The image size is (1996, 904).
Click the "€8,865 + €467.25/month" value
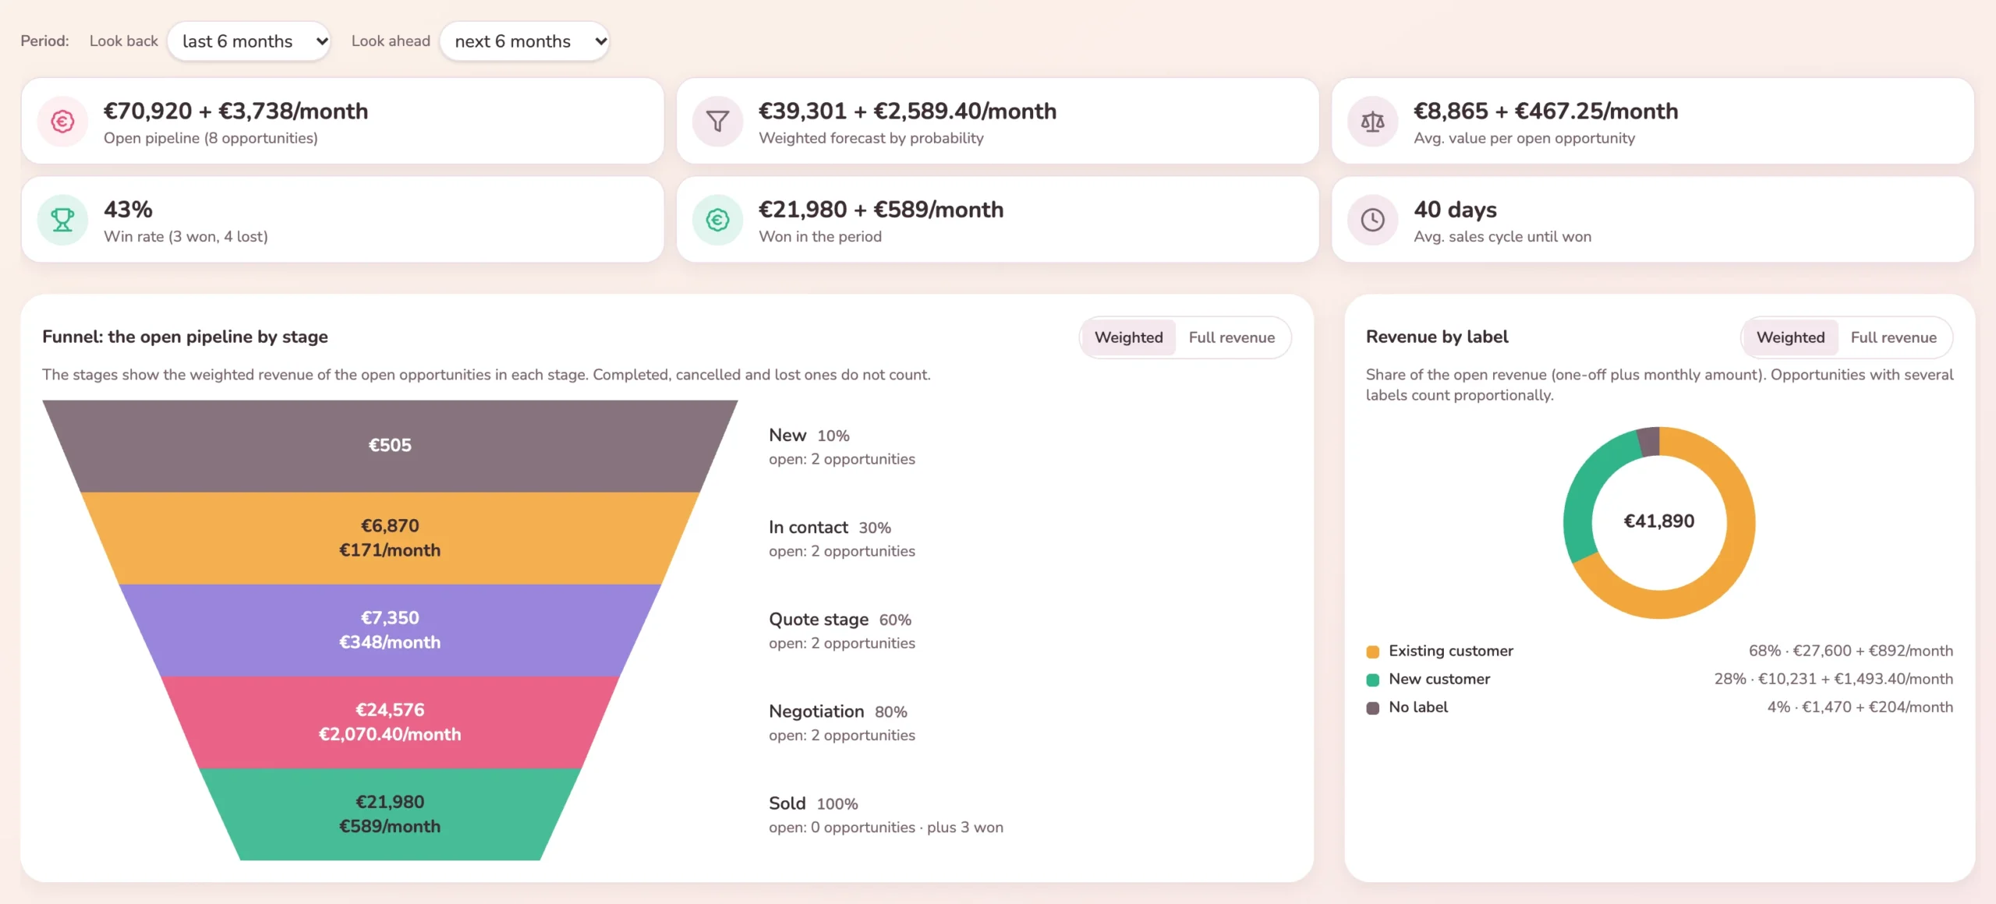[x=1546, y=111]
